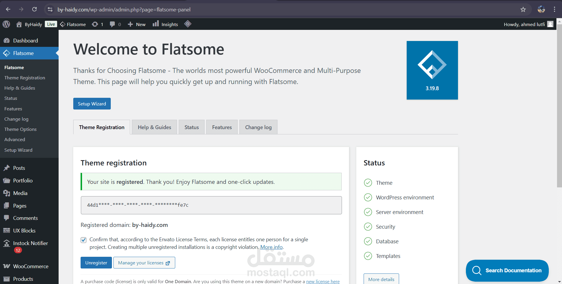Open the Status tab

coord(192,127)
